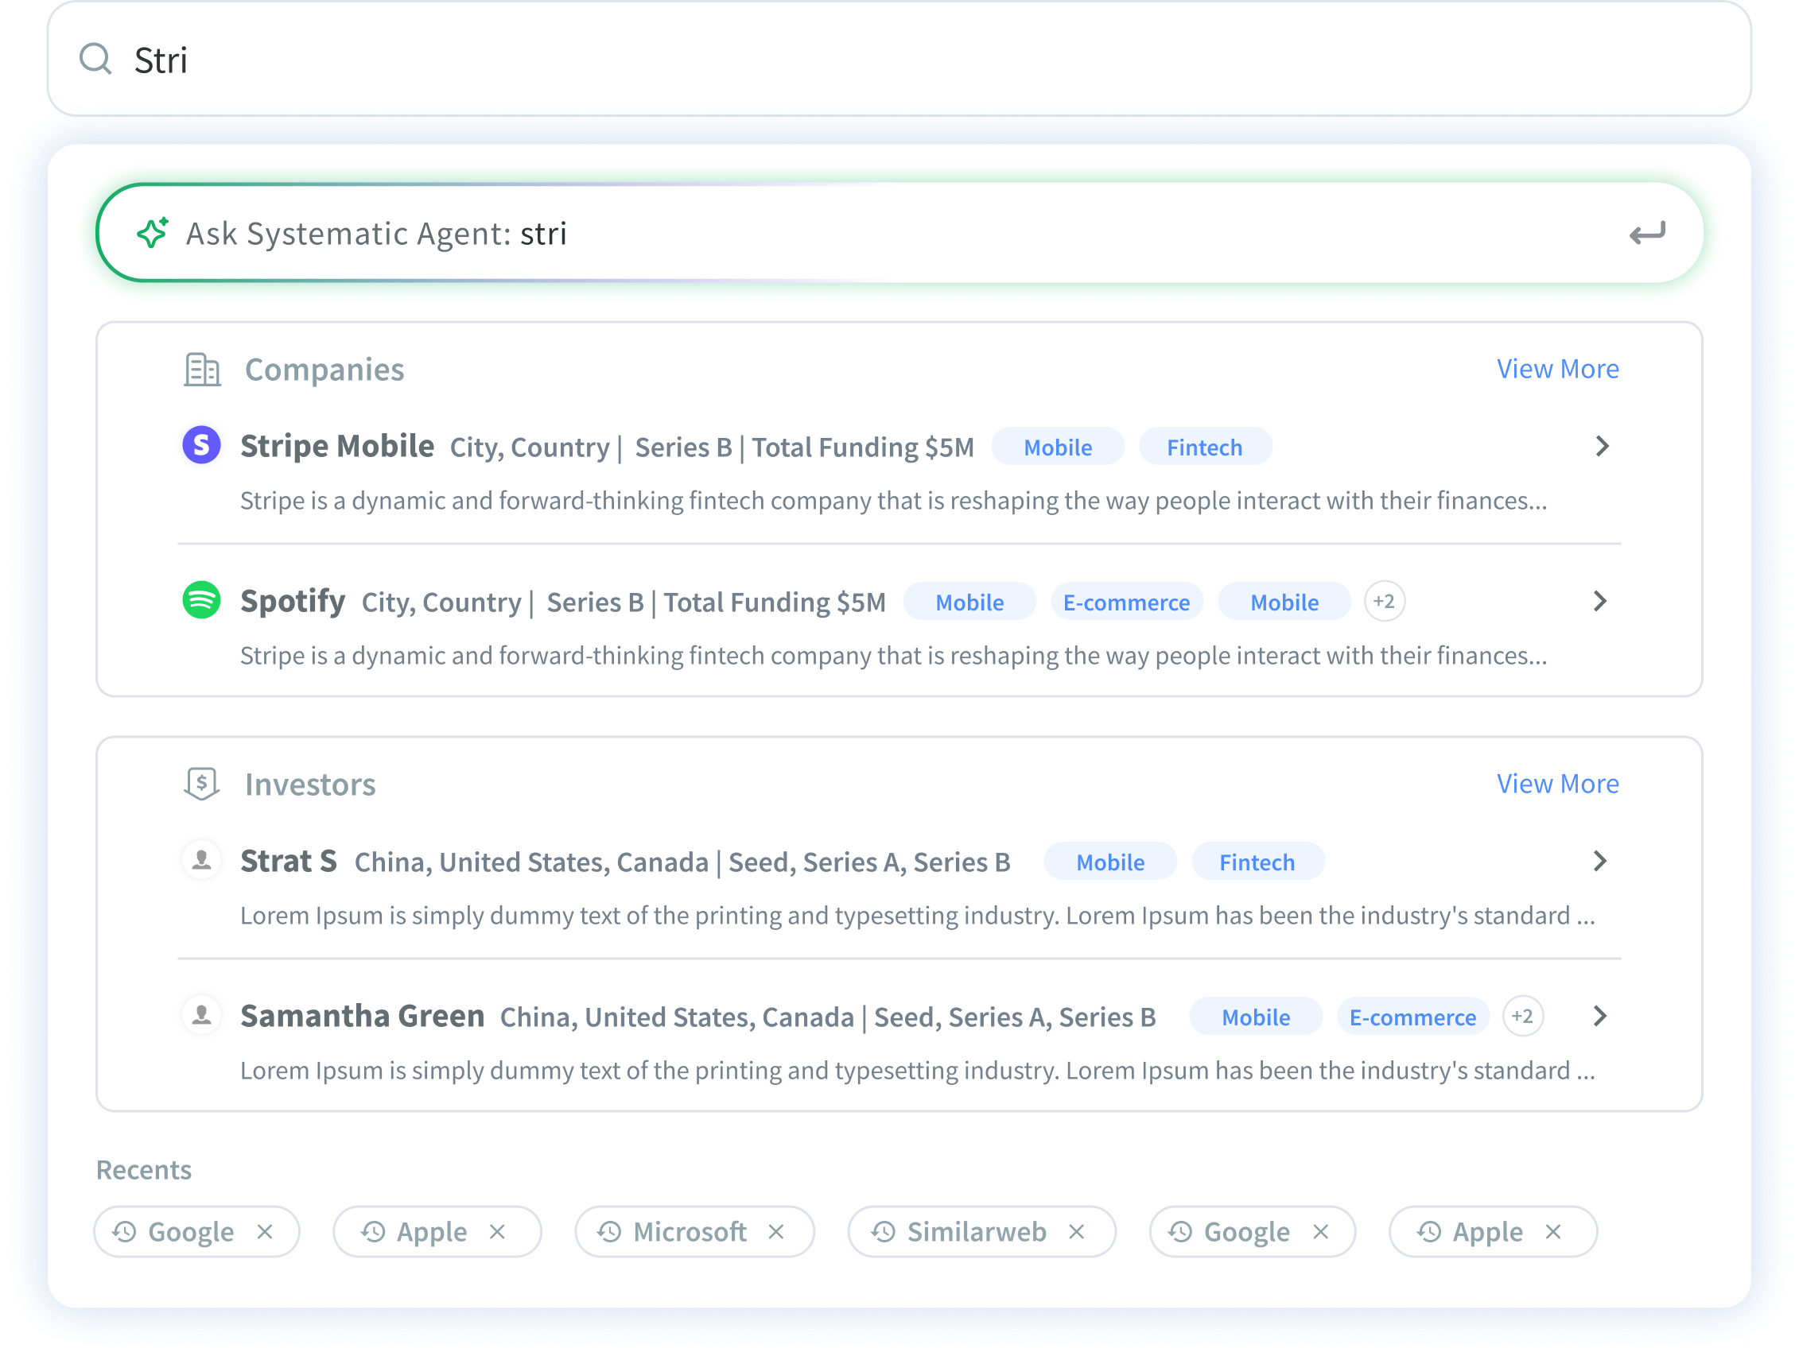Click the Mobile tag on Samantha Green
The height and width of the screenshot is (1356, 1799).
1256,1017
